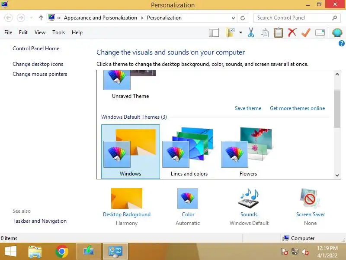Click the red X Delete icon
This screenshot has height=260, width=346.
coord(292,32)
